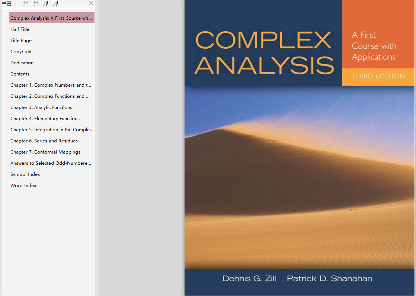Image resolution: width=416 pixels, height=296 pixels.
Task: Open the Half Title bookmark
Action: click(20, 29)
